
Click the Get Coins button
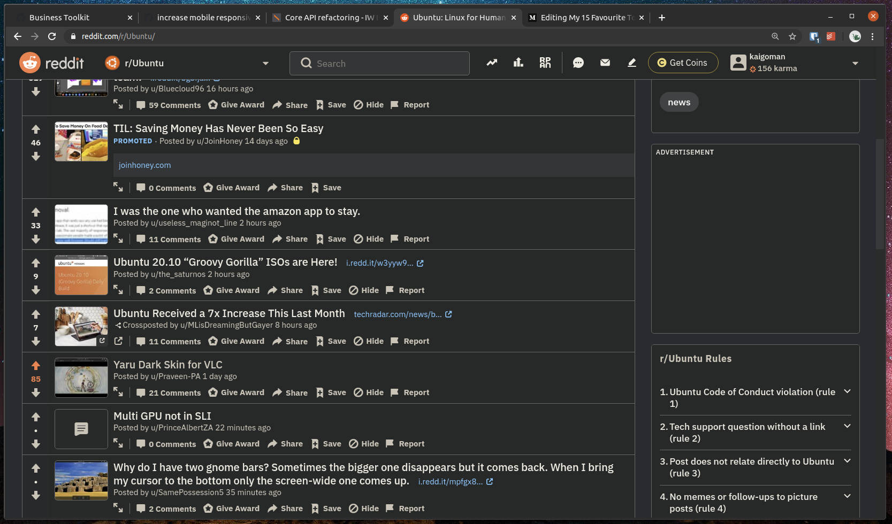coord(683,63)
